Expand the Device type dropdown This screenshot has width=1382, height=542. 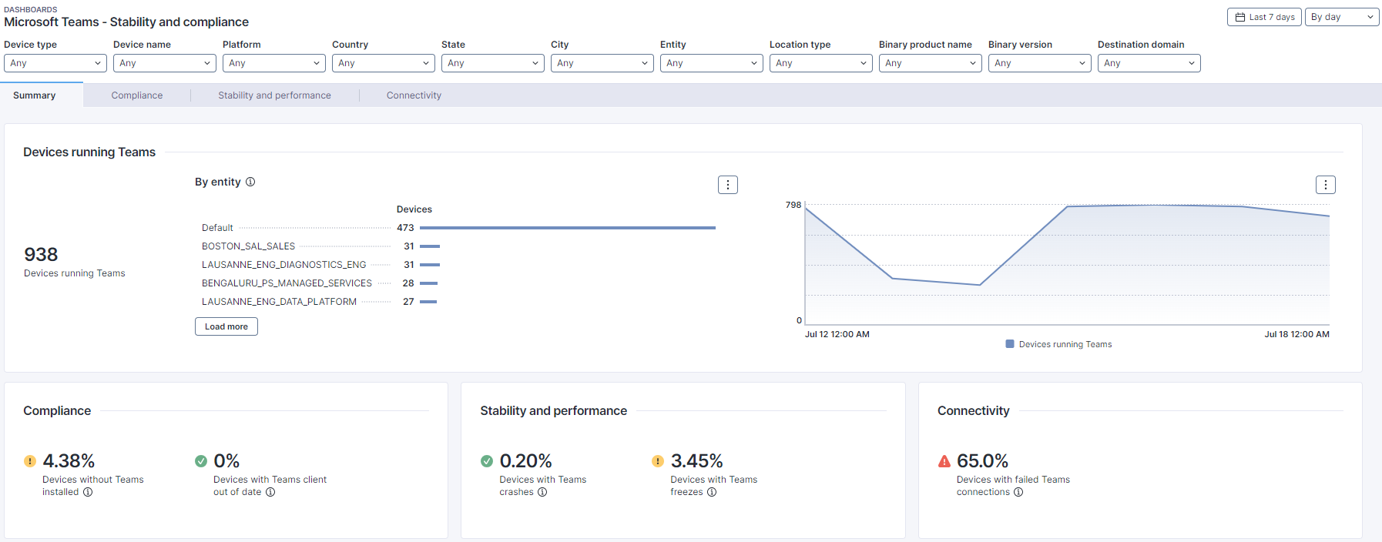tap(55, 63)
